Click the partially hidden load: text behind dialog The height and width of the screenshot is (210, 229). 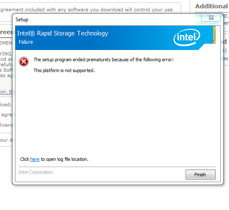pyautogui.click(x=6, y=105)
